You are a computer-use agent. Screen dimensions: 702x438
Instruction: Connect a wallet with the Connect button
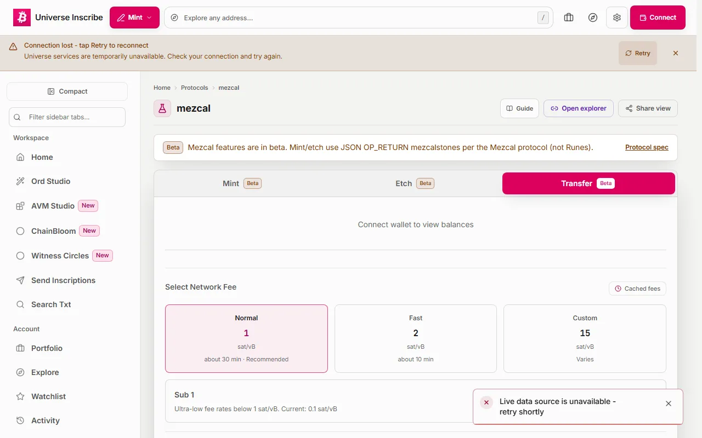[x=658, y=18]
